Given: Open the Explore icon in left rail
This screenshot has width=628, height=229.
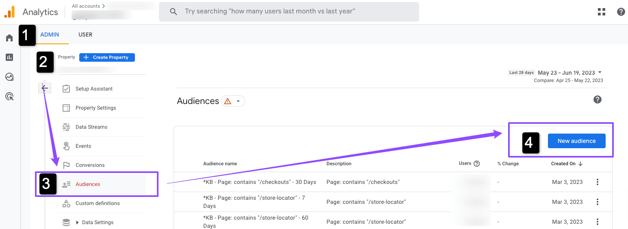Looking at the screenshot, I should [x=9, y=77].
